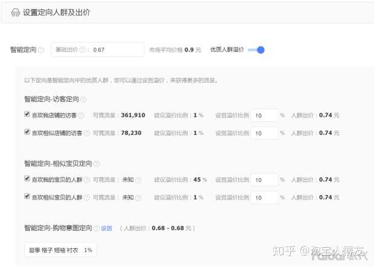This screenshot has height=267, width=374.
Task: Click help icon after 喜欢相似宝贝的人群
Action: [87, 198]
